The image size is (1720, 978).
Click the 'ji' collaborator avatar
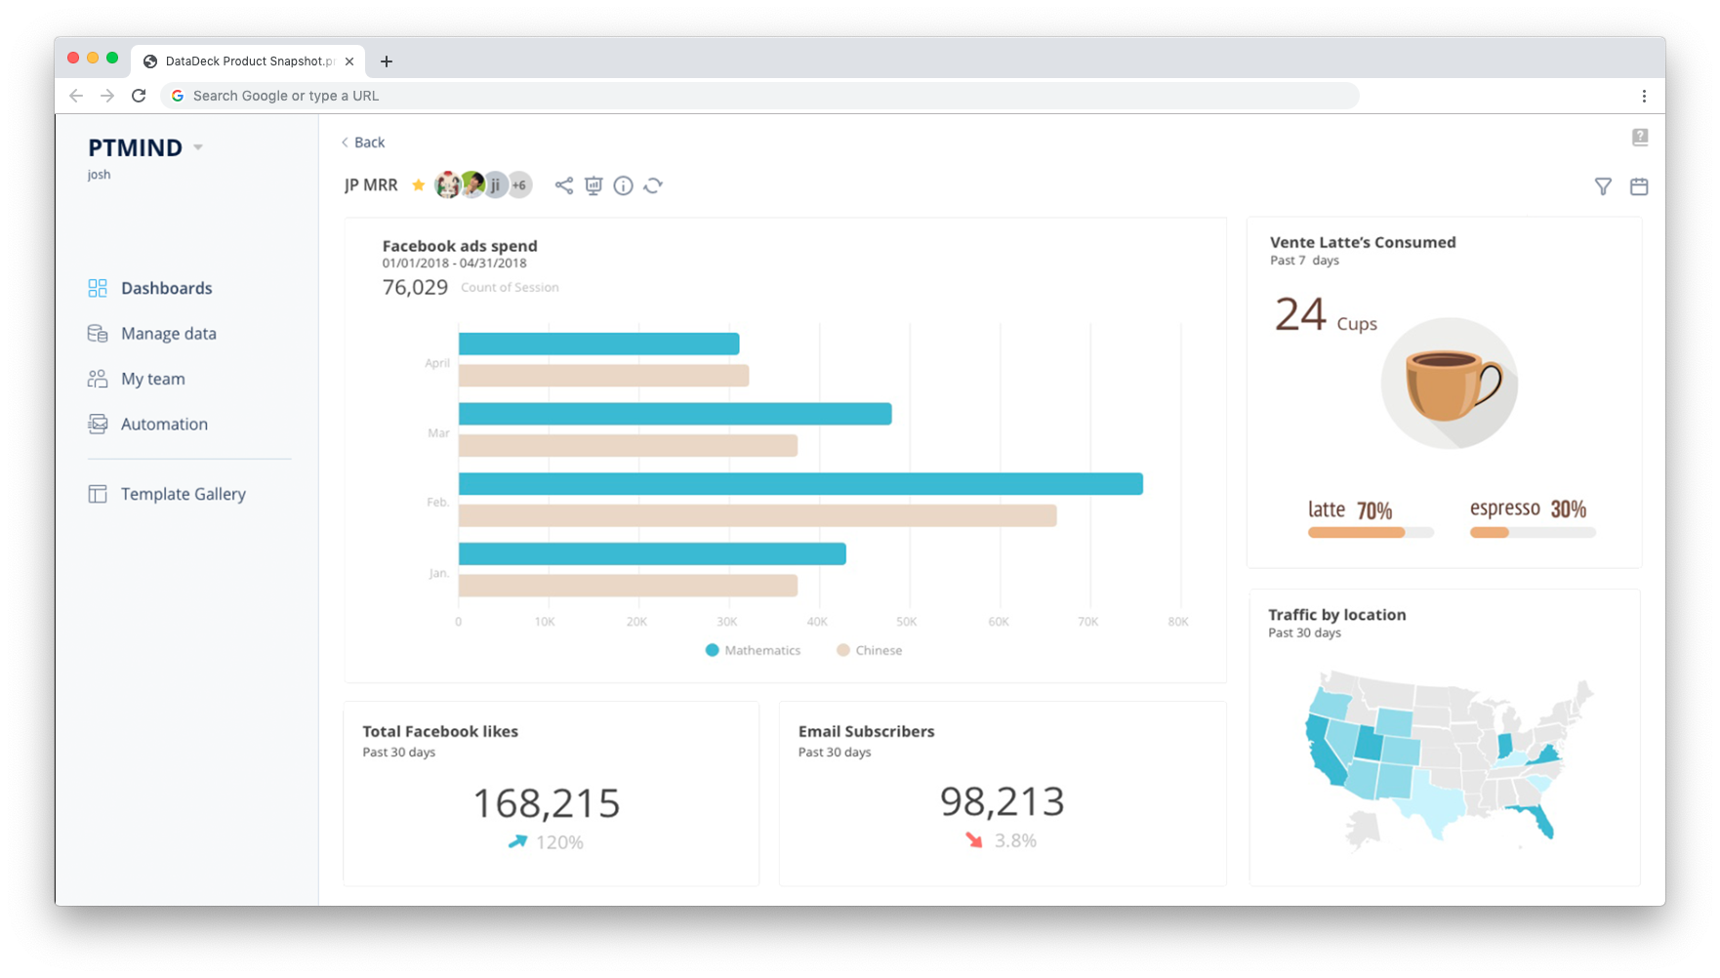click(x=496, y=184)
